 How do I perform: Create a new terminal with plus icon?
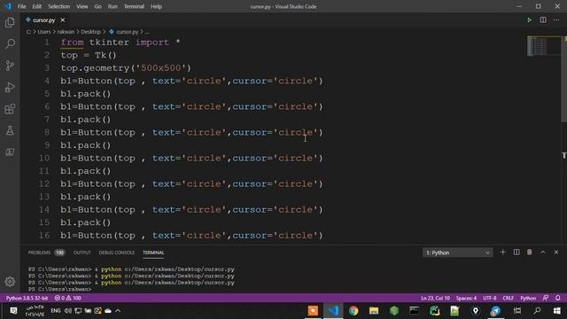[502, 252]
